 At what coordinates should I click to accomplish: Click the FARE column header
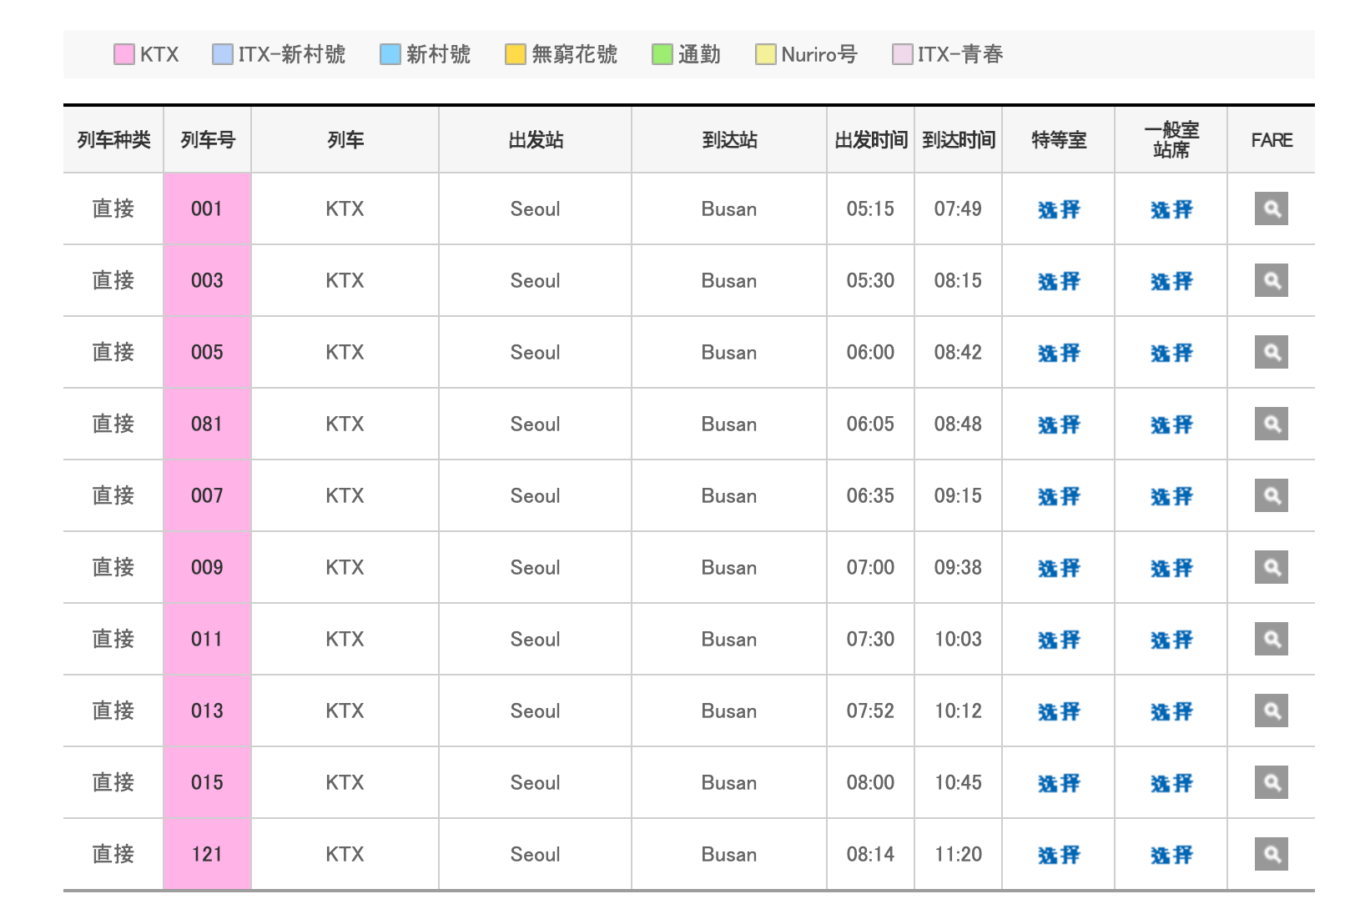[1271, 140]
